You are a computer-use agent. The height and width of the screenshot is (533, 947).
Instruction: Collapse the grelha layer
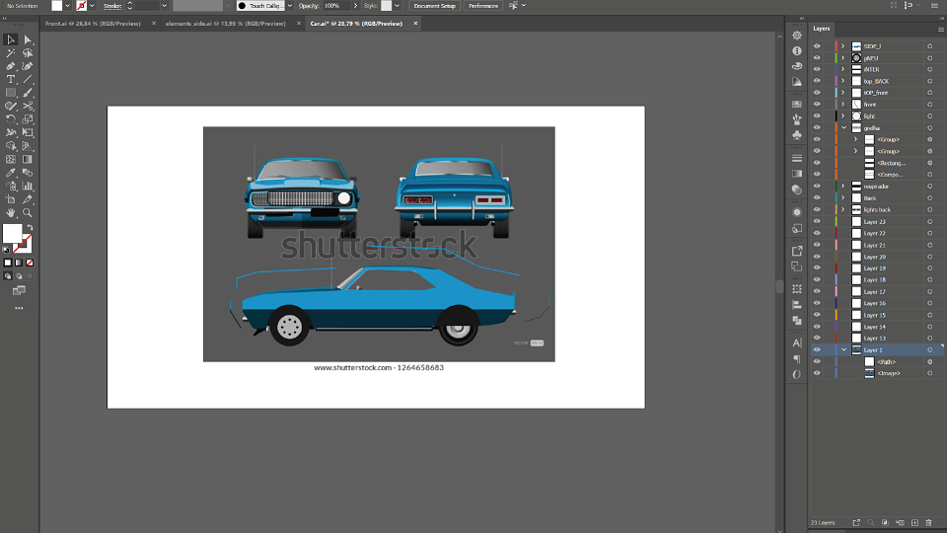[x=843, y=128]
